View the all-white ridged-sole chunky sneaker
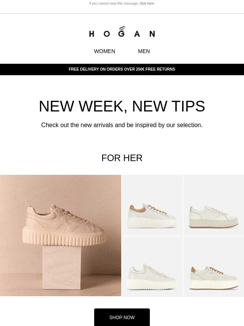This screenshot has width=244, height=326. click(152, 266)
